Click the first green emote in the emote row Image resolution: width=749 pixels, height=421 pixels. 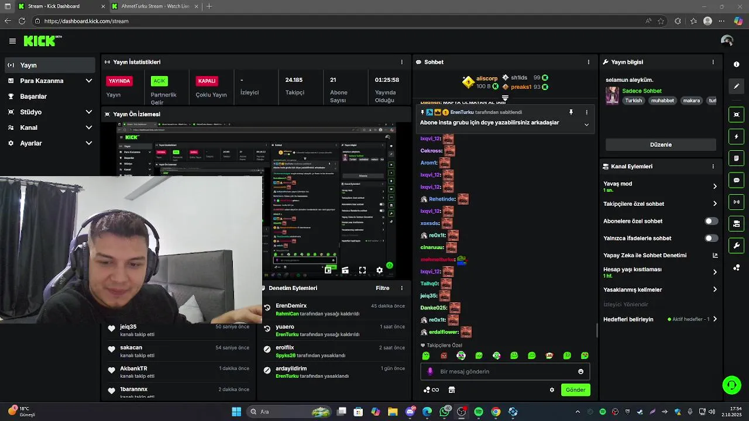click(426, 356)
